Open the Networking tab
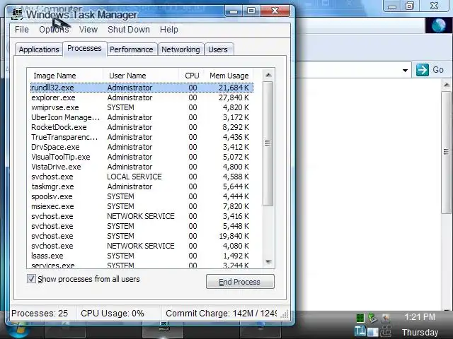The height and width of the screenshot is (339, 453). (x=180, y=49)
